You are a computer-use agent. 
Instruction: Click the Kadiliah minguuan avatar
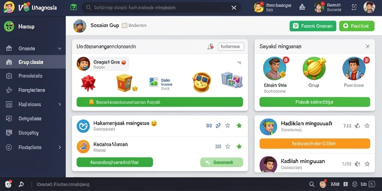tap(268, 165)
